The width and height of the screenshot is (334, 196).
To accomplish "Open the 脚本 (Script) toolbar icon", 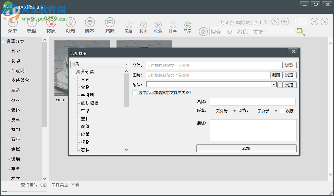I will [x=89, y=24].
